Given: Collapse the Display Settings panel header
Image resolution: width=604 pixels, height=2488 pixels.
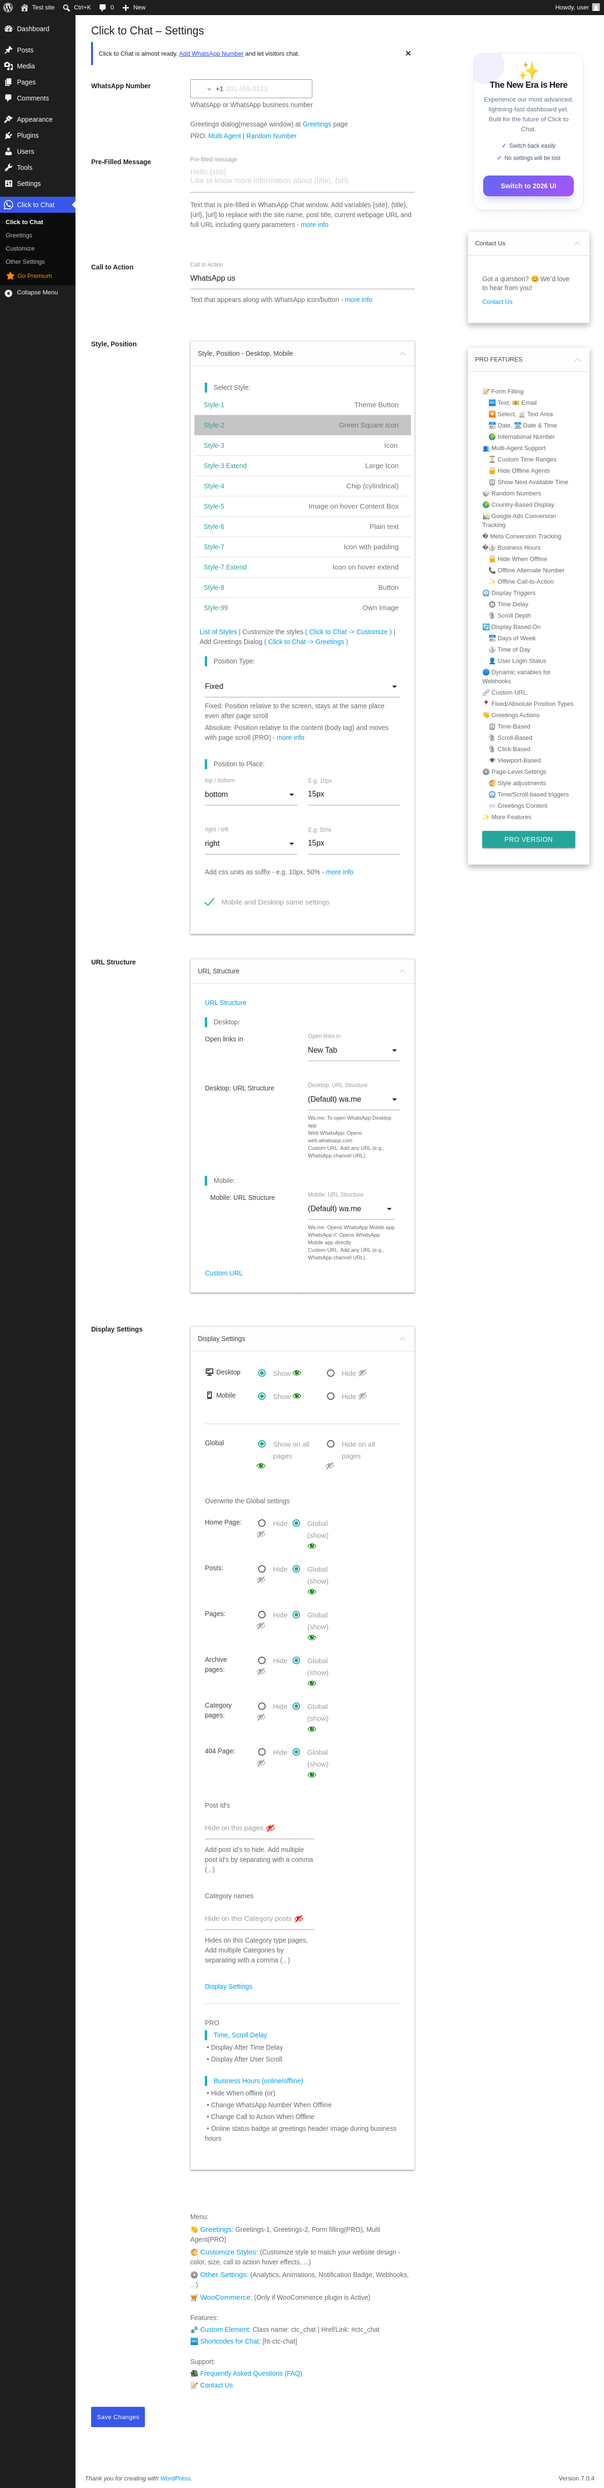Looking at the screenshot, I should [x=302, y=1339].
